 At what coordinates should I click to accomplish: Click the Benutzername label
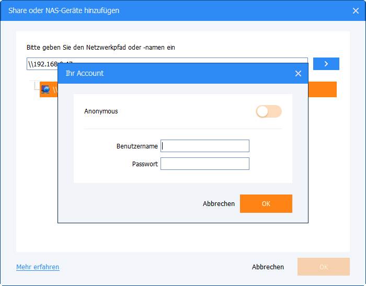137,146
